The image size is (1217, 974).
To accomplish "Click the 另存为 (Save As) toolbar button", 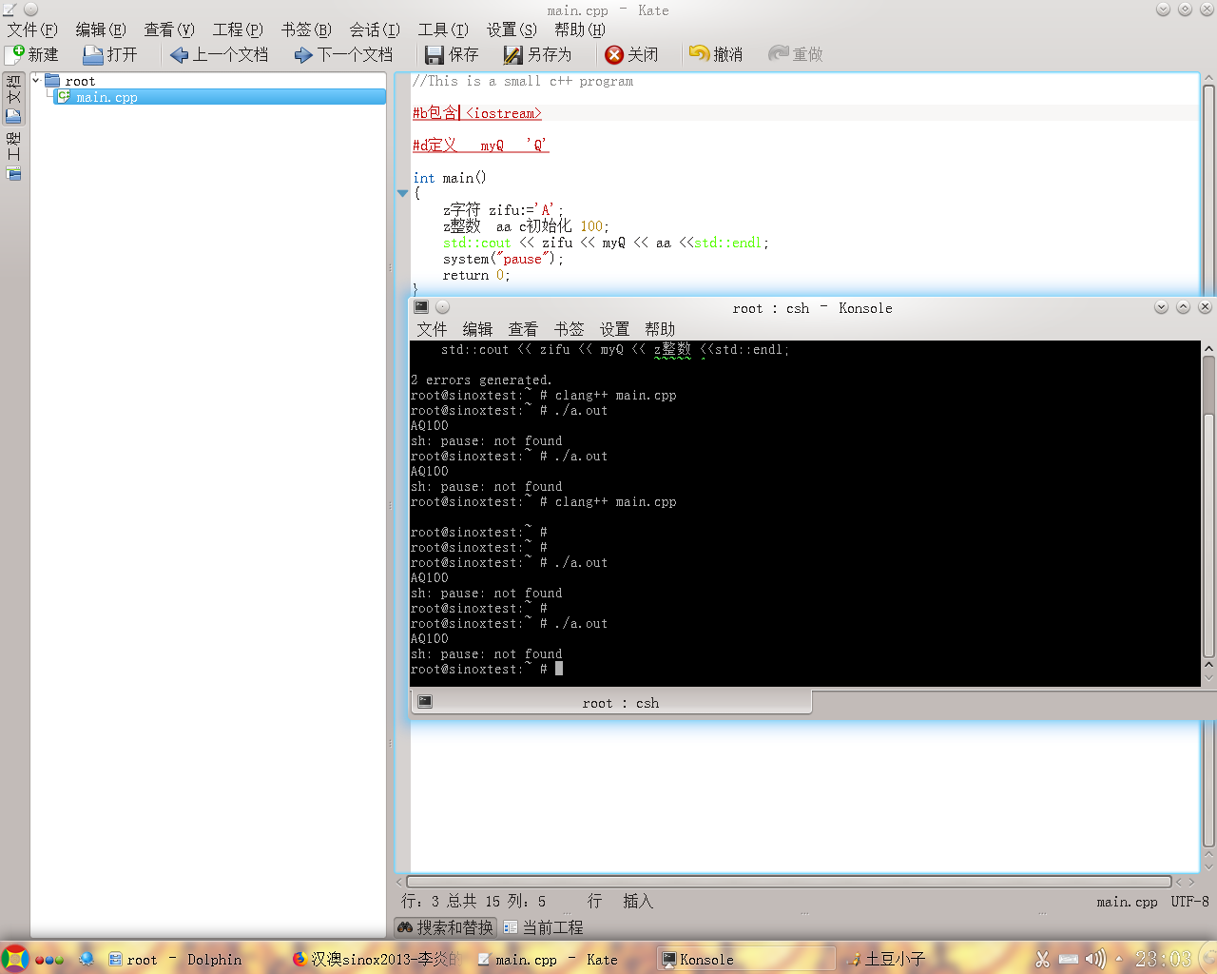I will point(538,54).
